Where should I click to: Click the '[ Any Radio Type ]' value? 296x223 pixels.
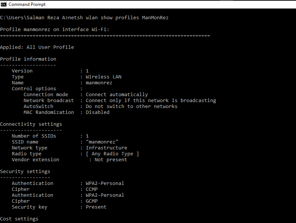coord(112,154)
